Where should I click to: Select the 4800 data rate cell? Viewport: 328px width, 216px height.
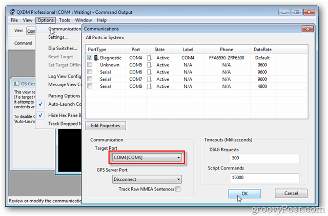click(x=262, y=86)
